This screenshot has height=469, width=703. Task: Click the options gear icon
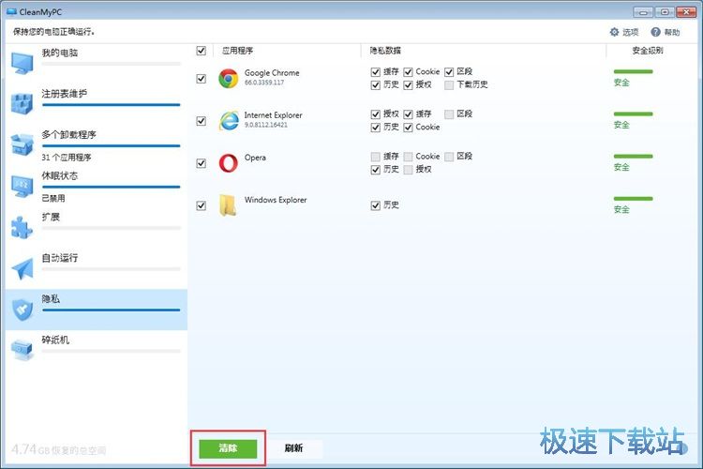pyautogui.click(x=614, y=32)
